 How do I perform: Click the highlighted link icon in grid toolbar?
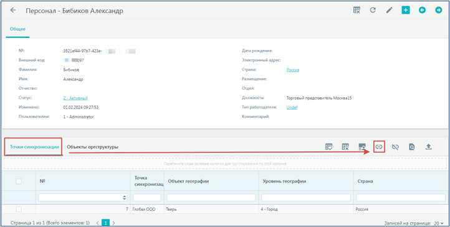pos(379,147)
